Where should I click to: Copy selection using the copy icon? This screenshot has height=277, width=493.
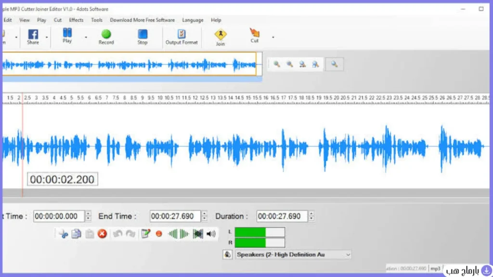coord(77,234)
